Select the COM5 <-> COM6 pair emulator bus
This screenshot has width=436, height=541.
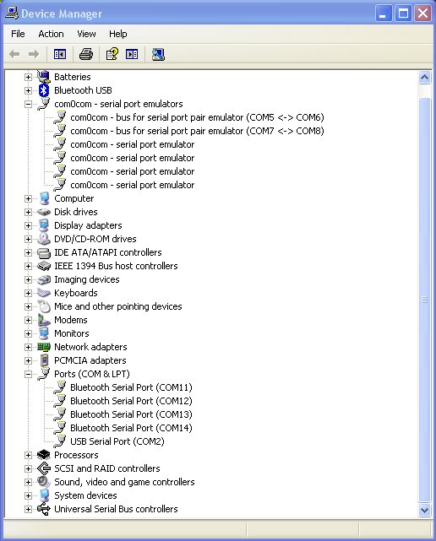pyautogui.click(x=197, y=117)
